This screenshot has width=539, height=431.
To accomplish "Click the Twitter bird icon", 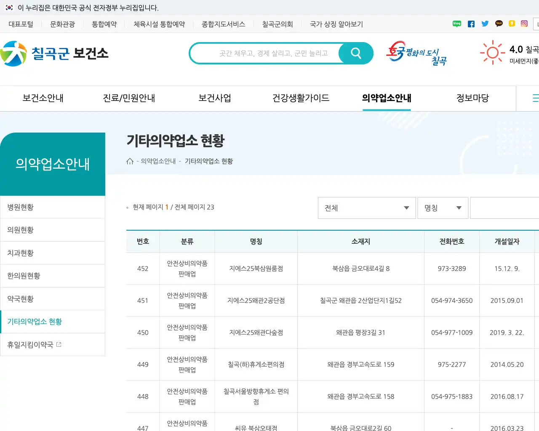I will point(485,24).
